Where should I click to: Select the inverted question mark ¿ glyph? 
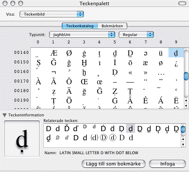pos(176,63)
